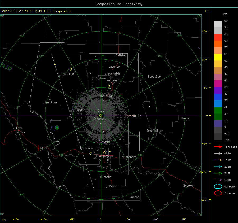
Task: Click the Hanna city label
Action: [185, 118]
